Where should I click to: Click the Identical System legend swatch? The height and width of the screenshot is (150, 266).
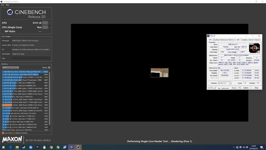coord(14,133)
